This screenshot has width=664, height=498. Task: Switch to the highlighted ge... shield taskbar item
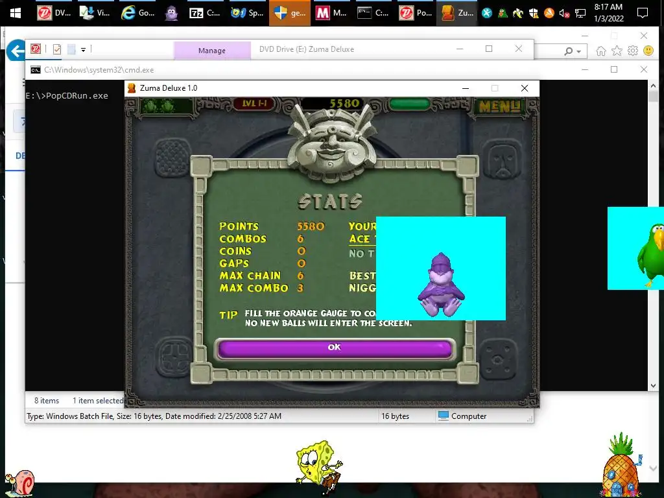290,13
